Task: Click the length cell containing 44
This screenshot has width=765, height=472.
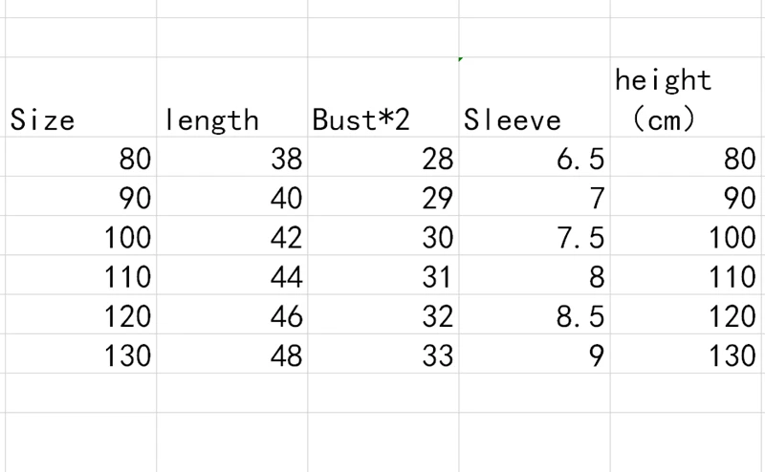Action: tap(232, 275)
